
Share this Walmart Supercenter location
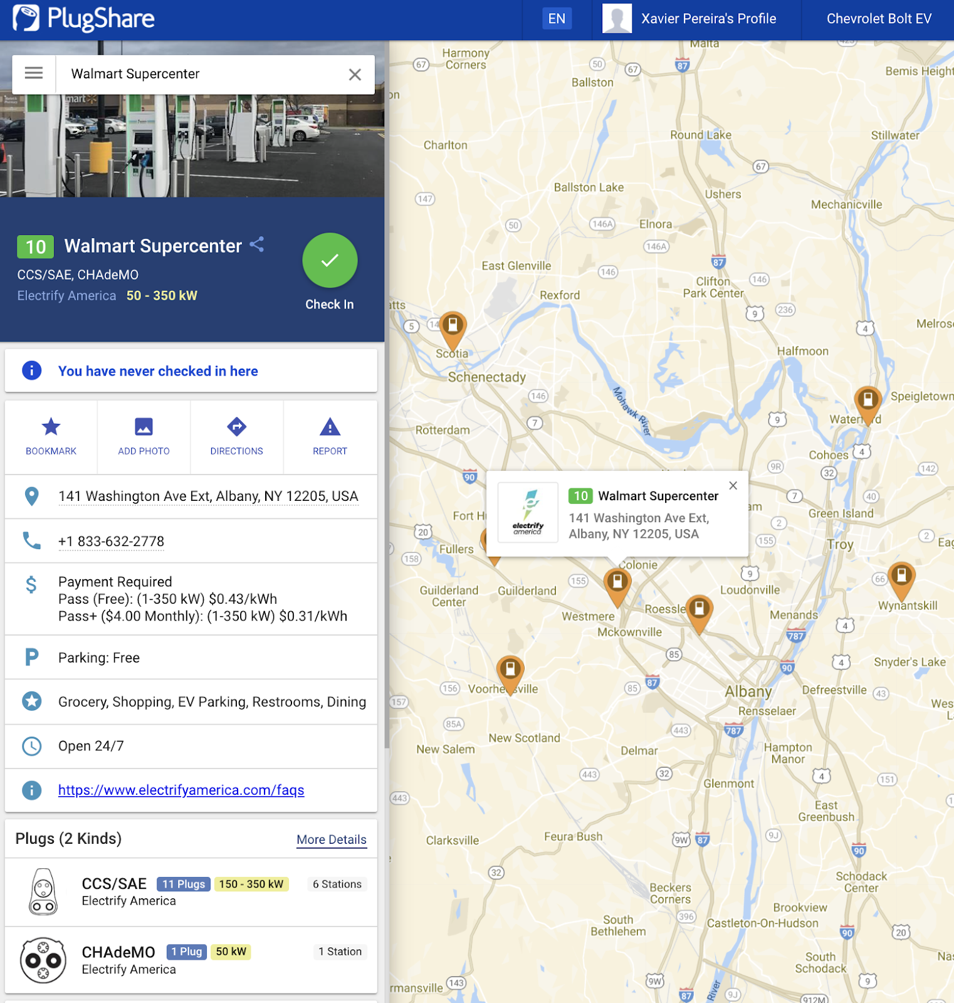(x=257, y=244)
